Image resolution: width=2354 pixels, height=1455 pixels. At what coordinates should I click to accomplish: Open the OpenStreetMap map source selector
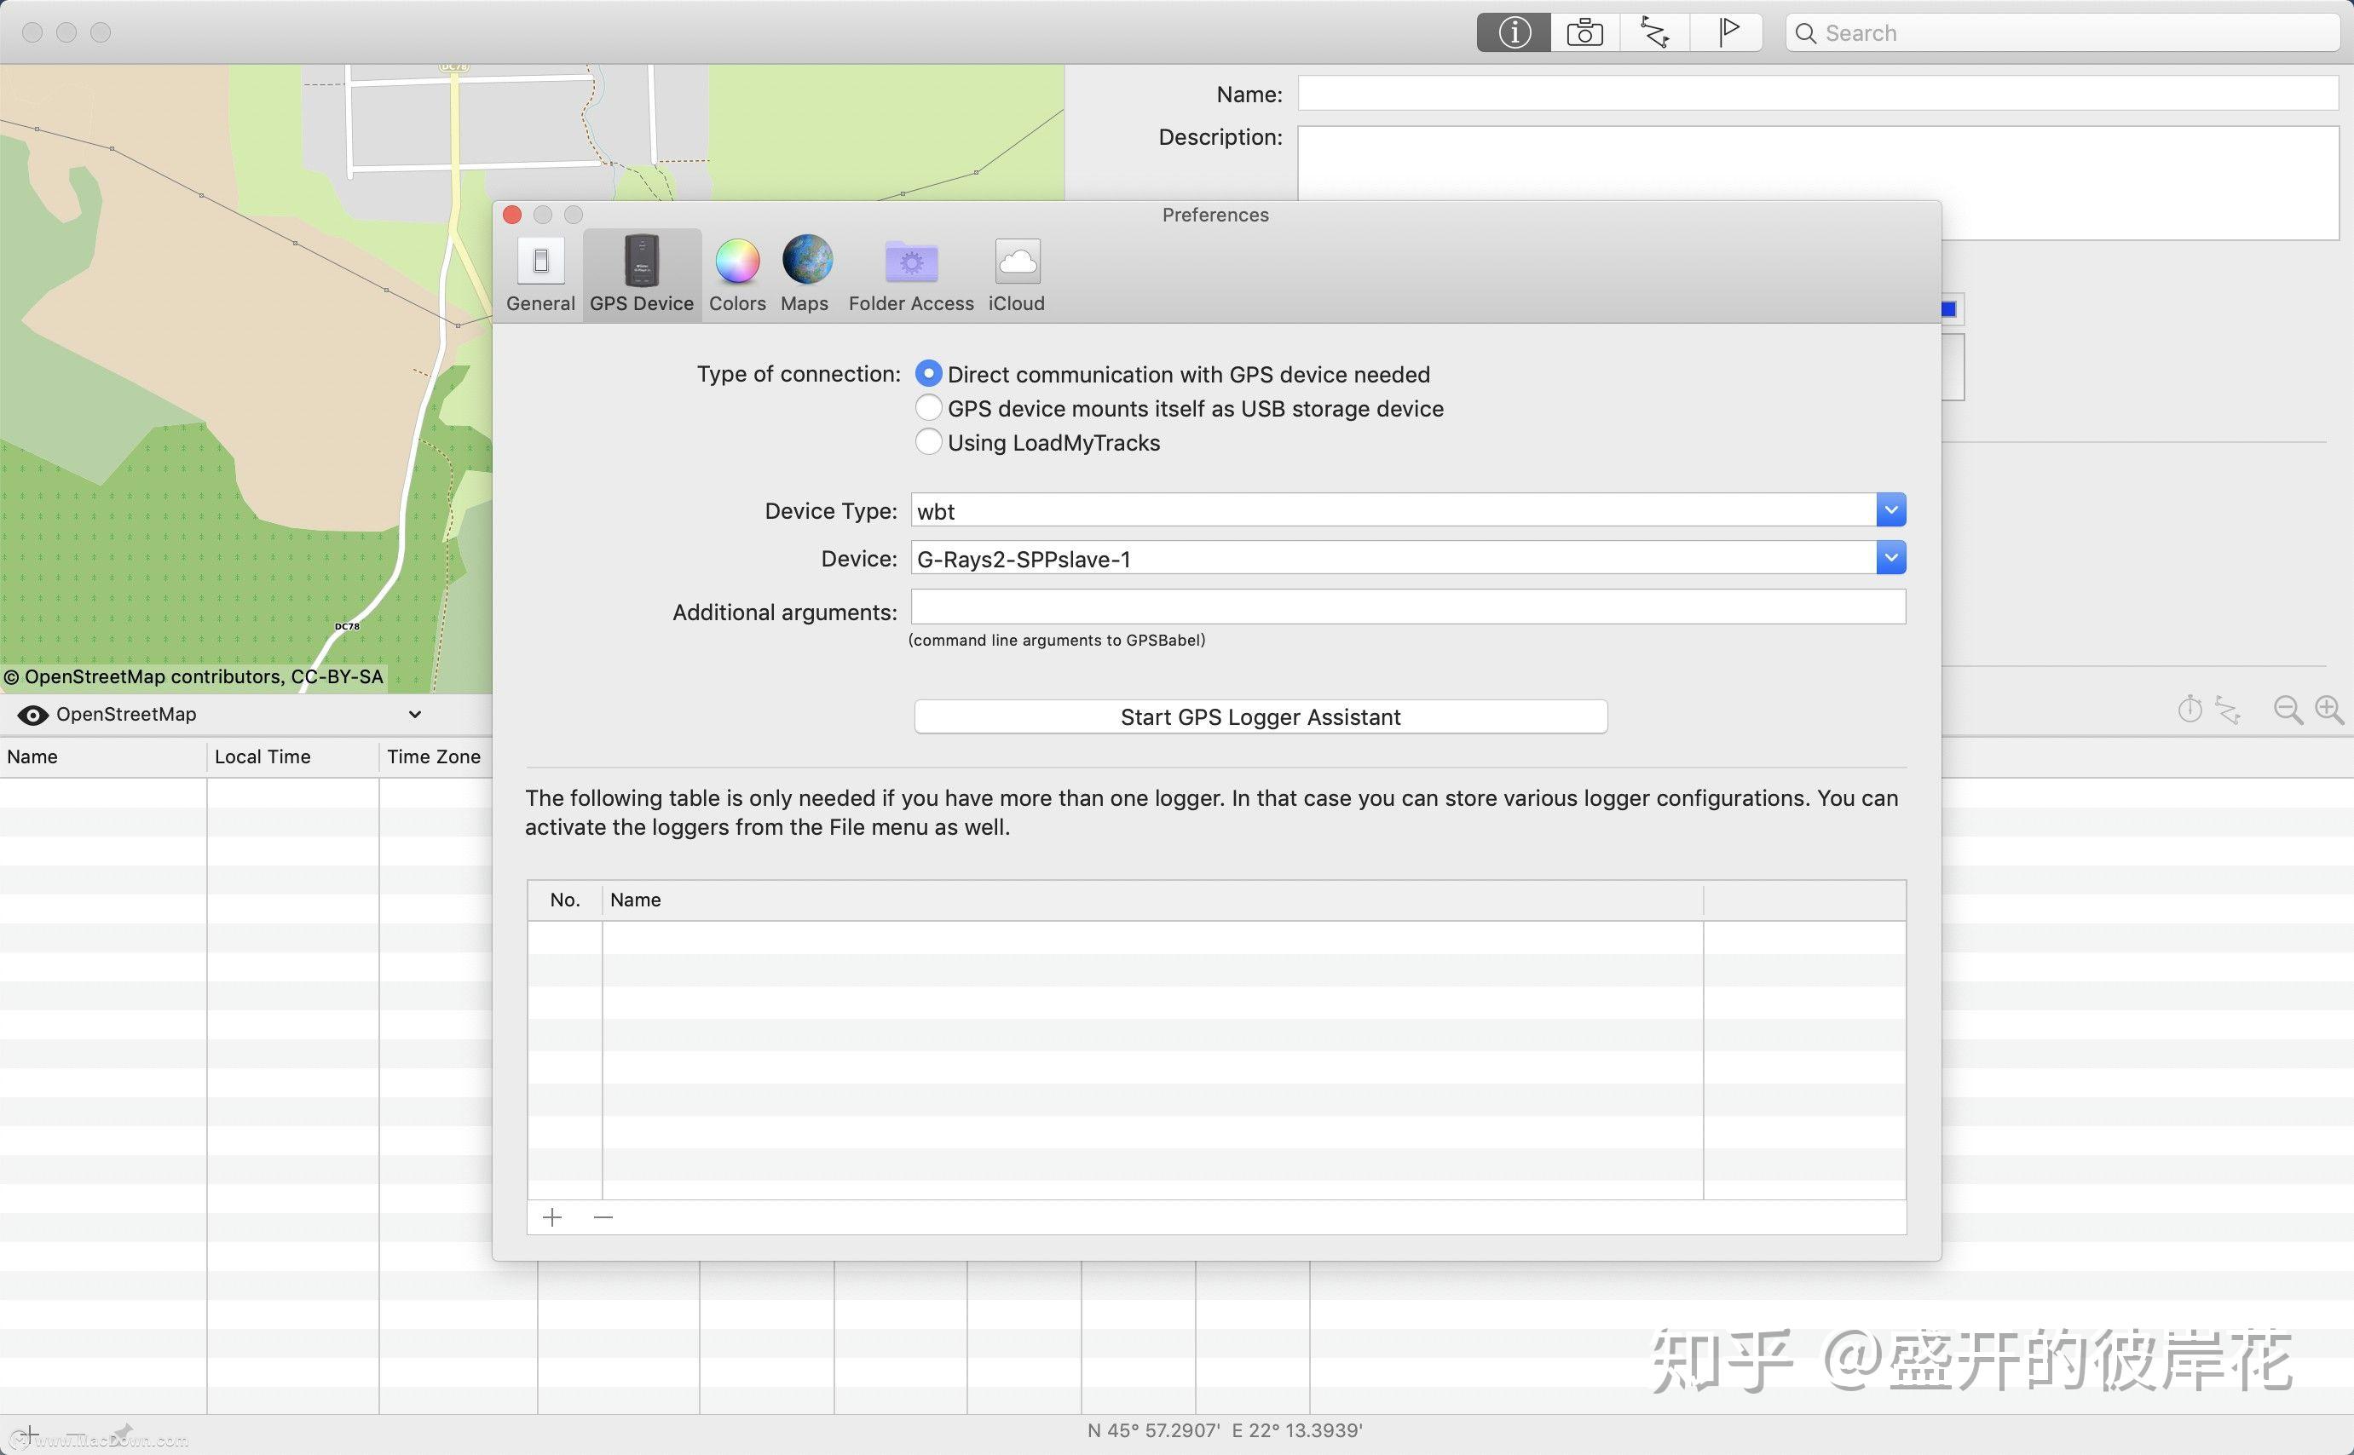pos(414,714)
